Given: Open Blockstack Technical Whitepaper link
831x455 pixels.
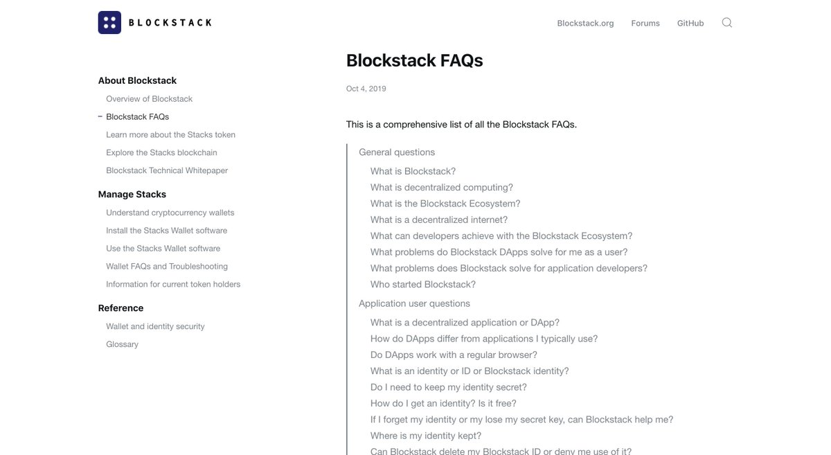Looking at the screenshot, I should coord(167,170).
